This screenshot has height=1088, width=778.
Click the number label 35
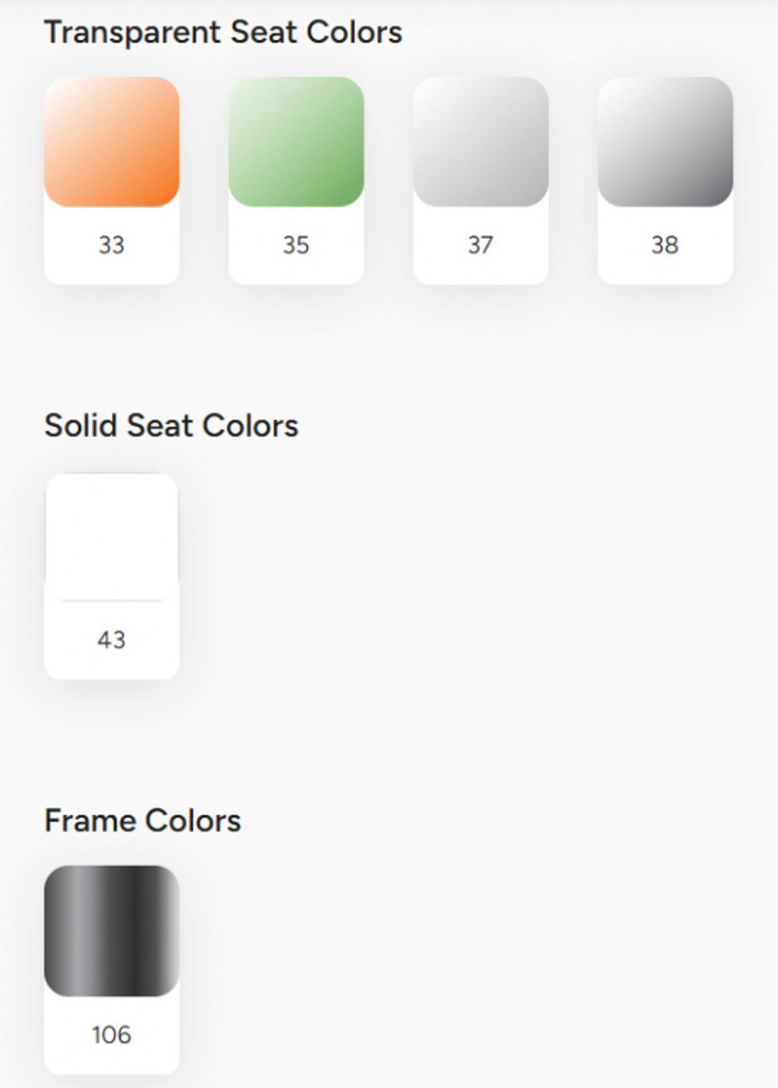click(x=296, y=245)
